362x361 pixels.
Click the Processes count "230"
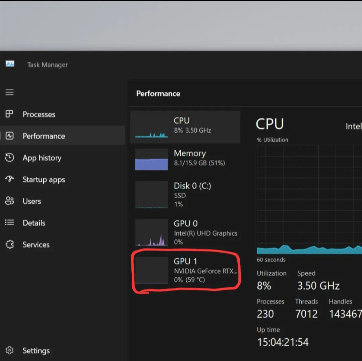tap(265, 314)
